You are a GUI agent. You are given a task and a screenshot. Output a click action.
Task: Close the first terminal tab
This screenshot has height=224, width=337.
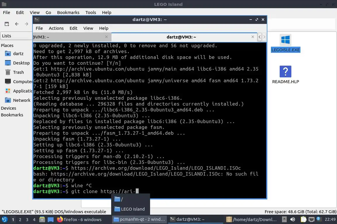click(106, 37)
